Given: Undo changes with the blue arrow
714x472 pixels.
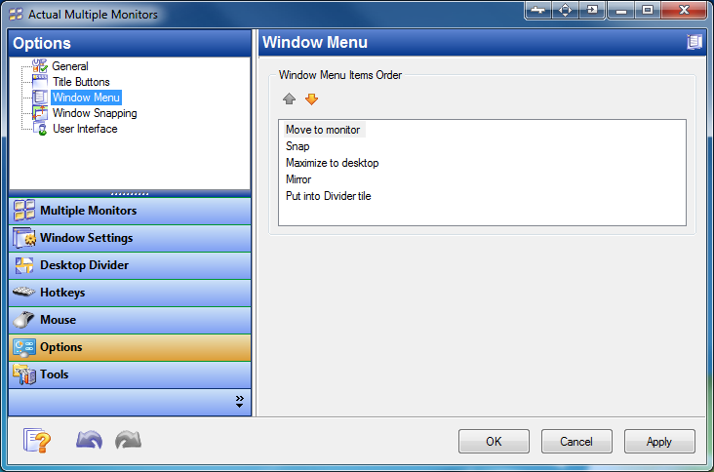Looking at the screenshot, I should pyautogui.click(x=90, y=440).
